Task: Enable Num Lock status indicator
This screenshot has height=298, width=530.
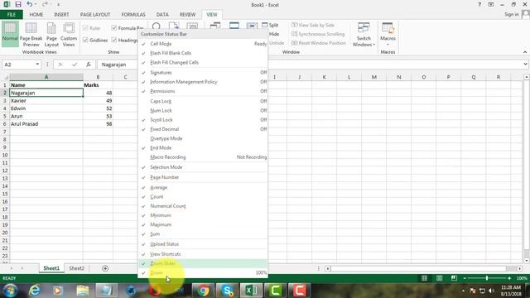Action: point(203,110)
